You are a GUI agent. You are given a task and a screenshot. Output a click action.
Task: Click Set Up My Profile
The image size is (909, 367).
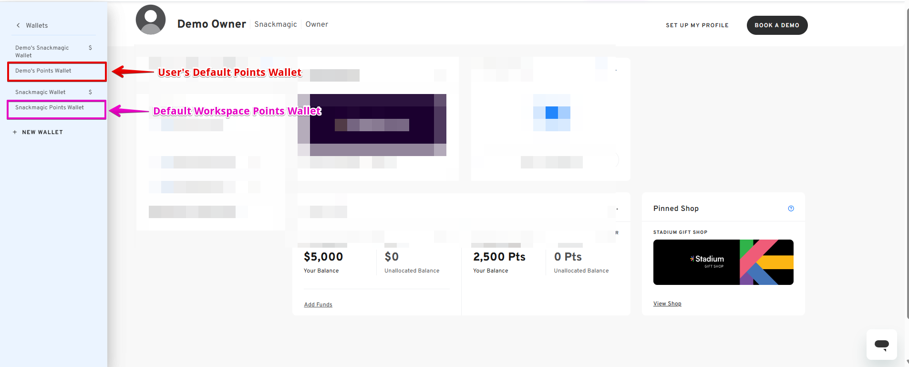coord(697,25)
